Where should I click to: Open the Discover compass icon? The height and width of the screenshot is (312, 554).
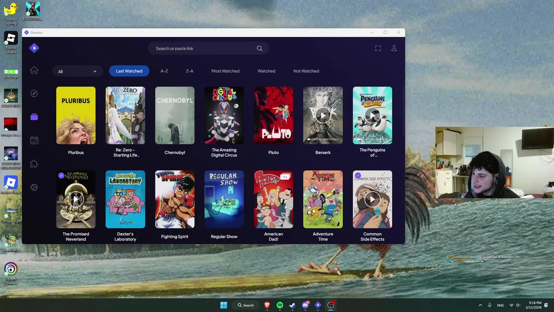[x=34, y=94]
